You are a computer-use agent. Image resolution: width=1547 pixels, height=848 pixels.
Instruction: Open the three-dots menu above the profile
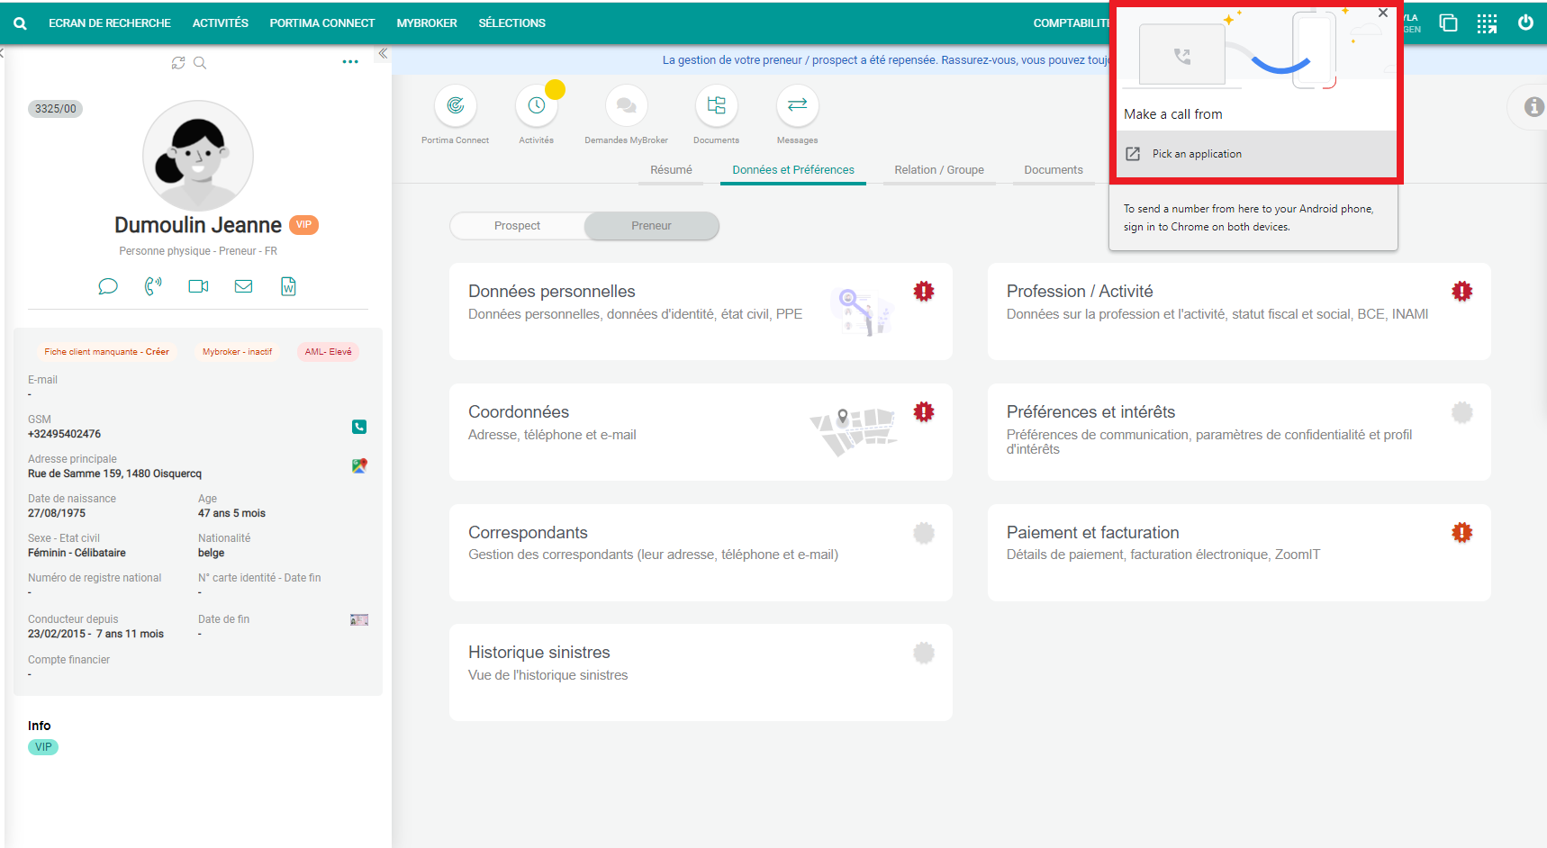350,62
